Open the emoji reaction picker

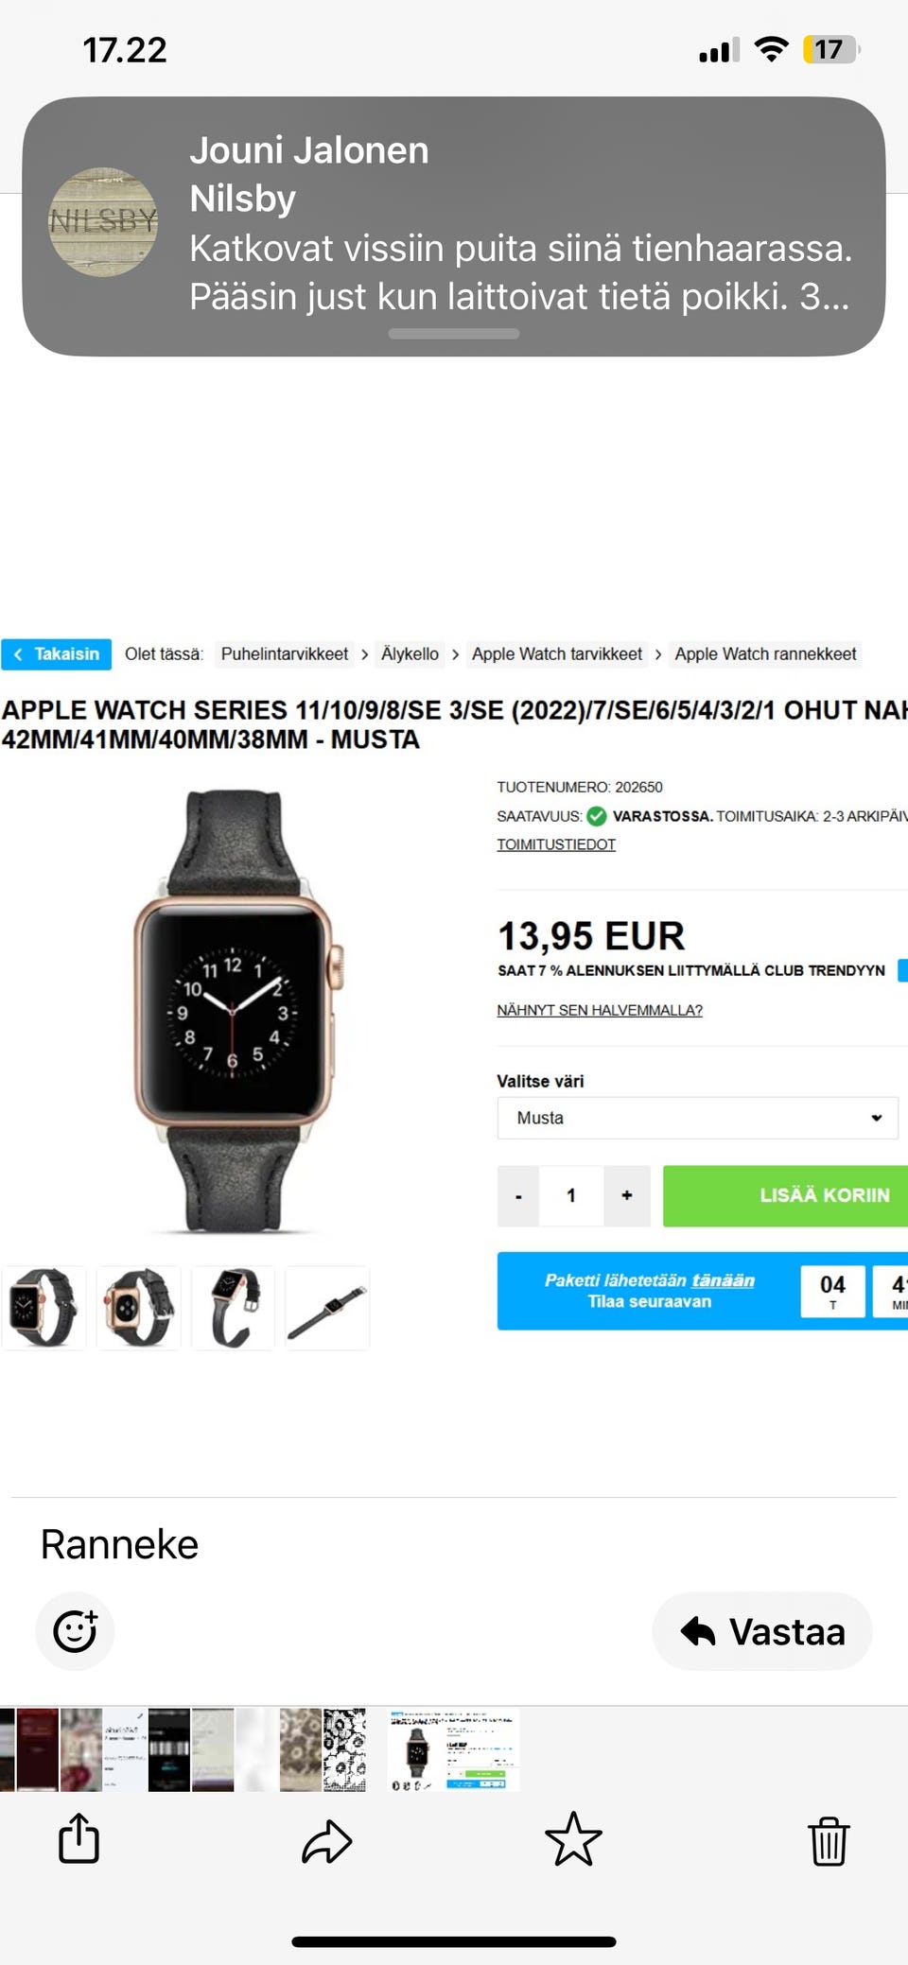point(75,1631)
